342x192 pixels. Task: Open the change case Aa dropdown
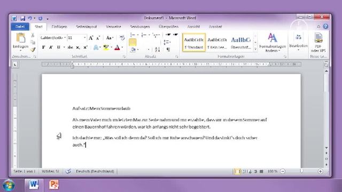click(x=110, y=38)
